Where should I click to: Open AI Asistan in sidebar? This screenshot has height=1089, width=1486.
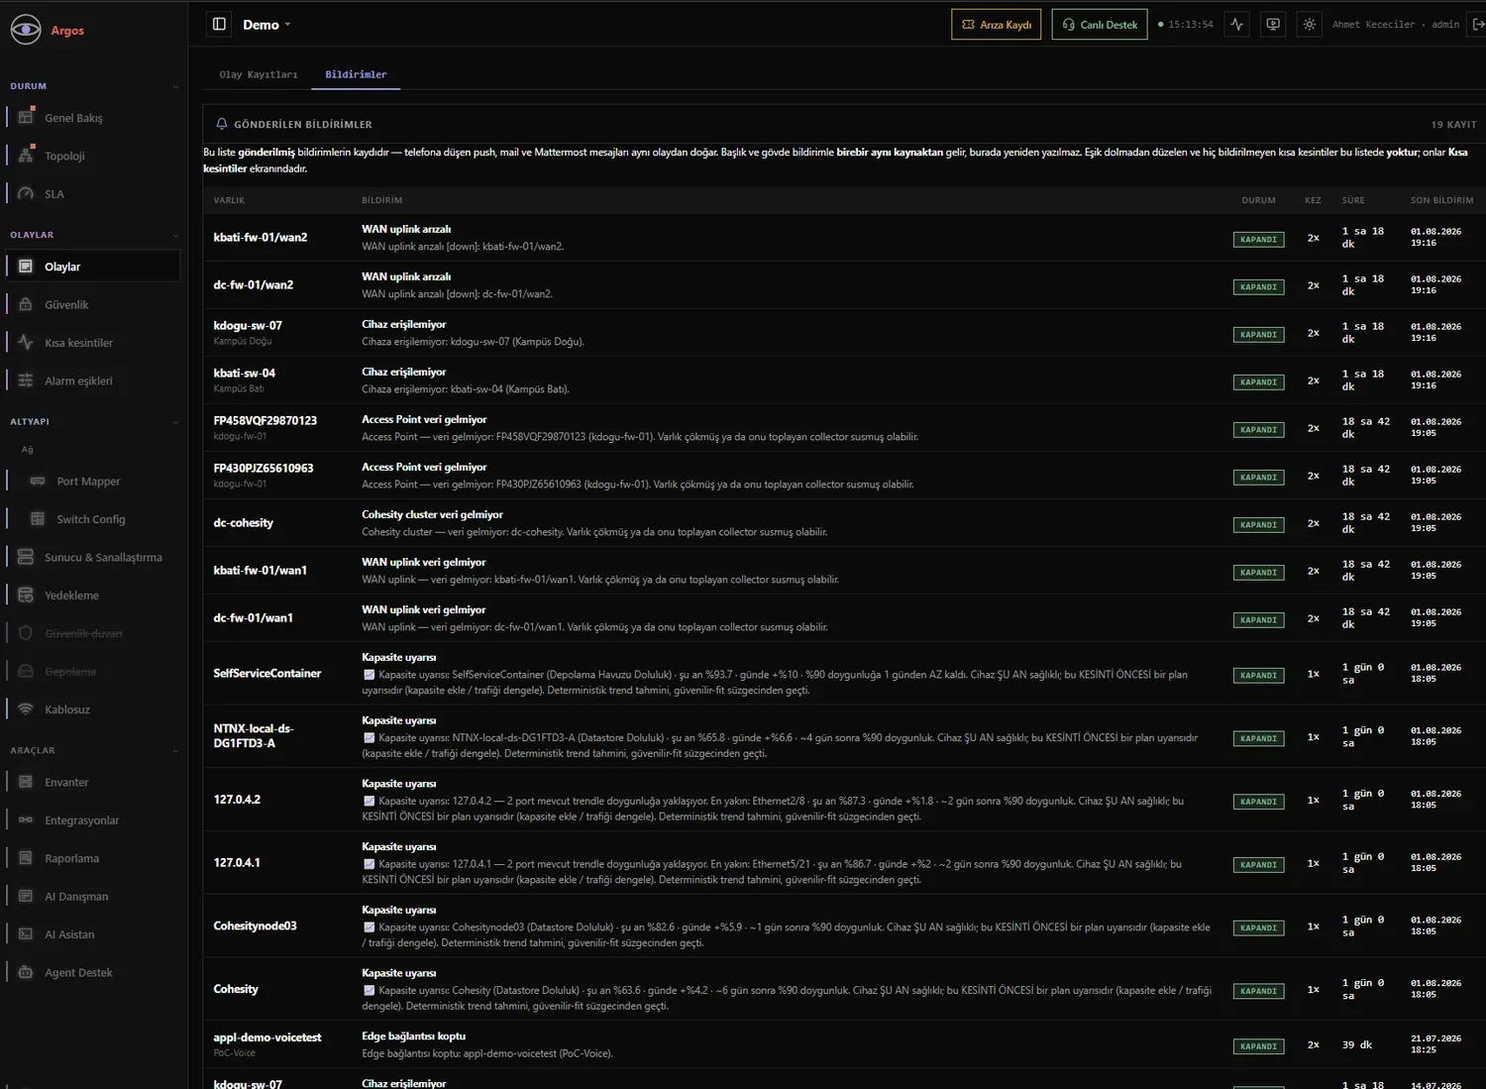pos(93,934)
